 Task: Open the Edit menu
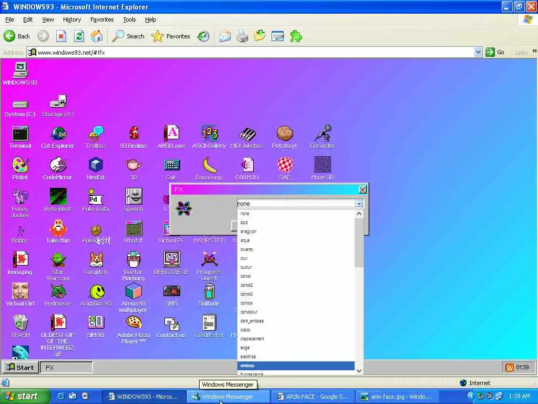pos(28,19)
